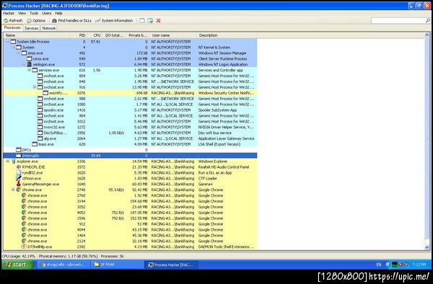Screen dimensions: 433x284
Task: Switch to the SF FRAP folder taskbar button
Action: (117, 265)
